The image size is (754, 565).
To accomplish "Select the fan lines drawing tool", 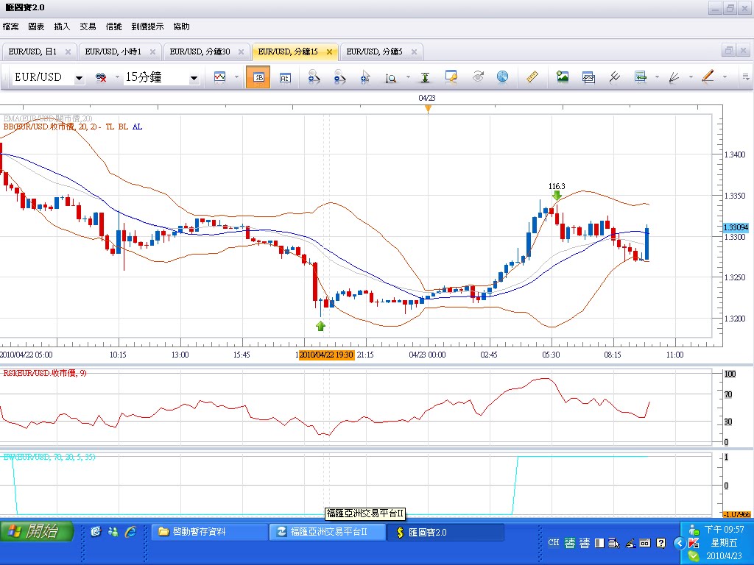I will (674, 77).
